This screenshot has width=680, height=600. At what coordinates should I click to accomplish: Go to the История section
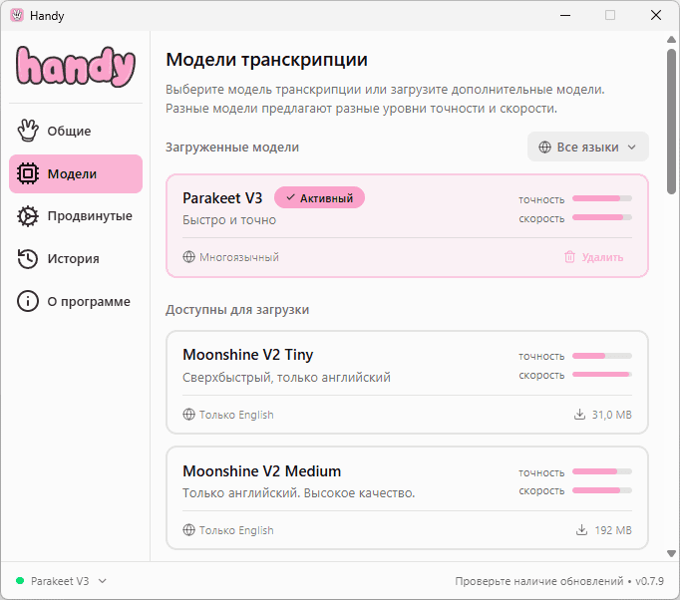(73, 259)
